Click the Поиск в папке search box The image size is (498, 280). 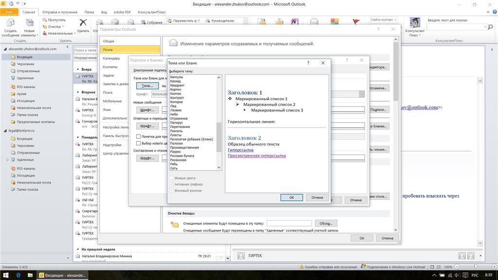pos(85,50)
